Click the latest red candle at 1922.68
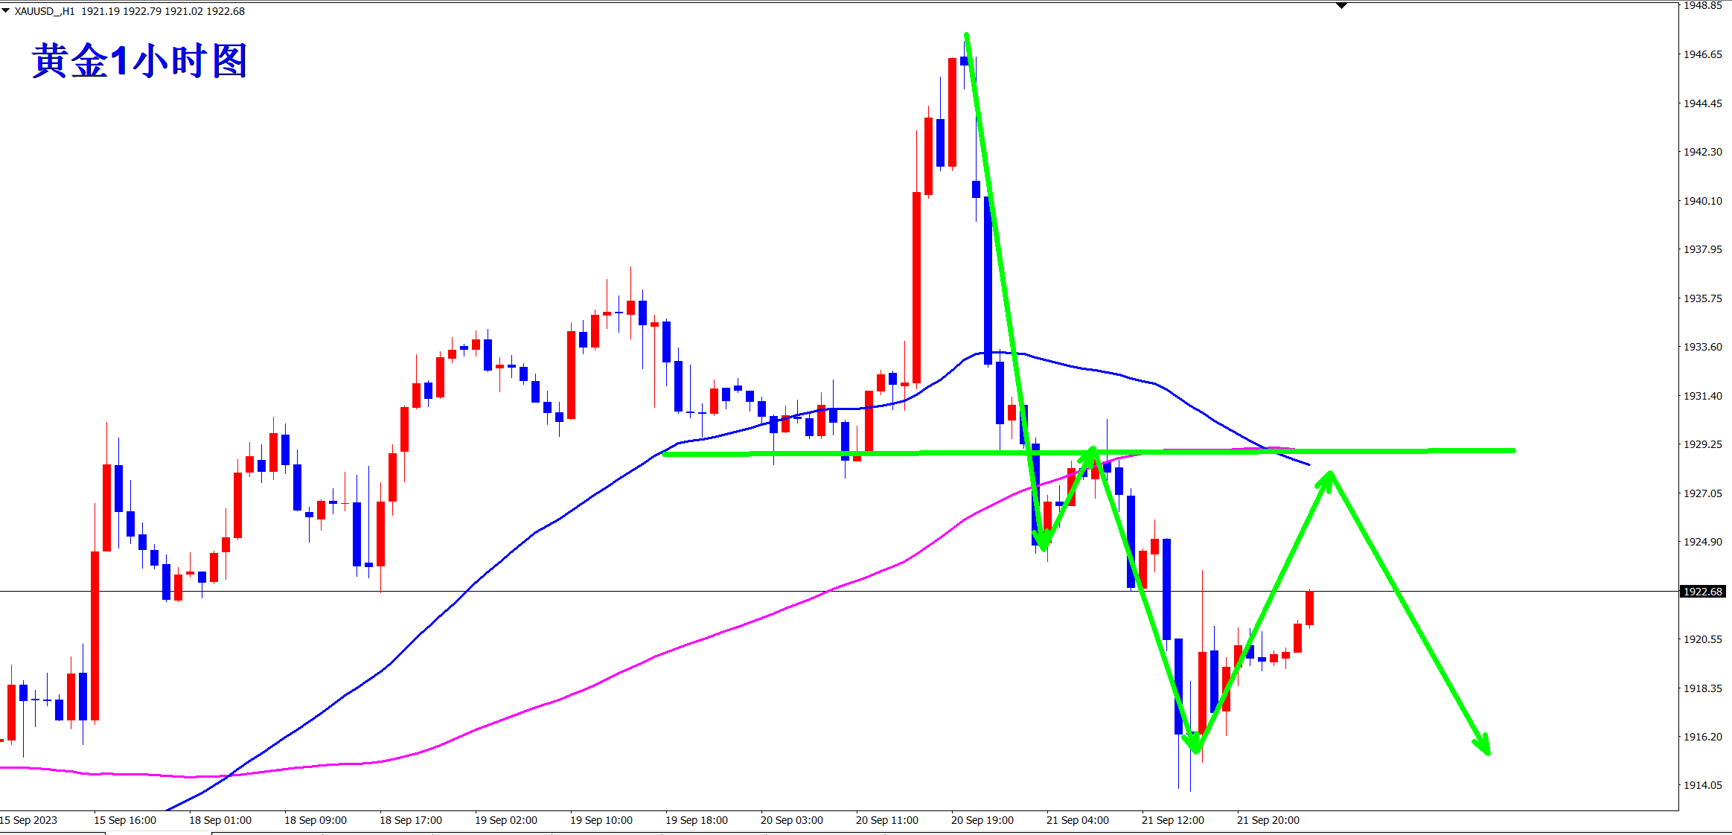 (x=1309, y=608)
